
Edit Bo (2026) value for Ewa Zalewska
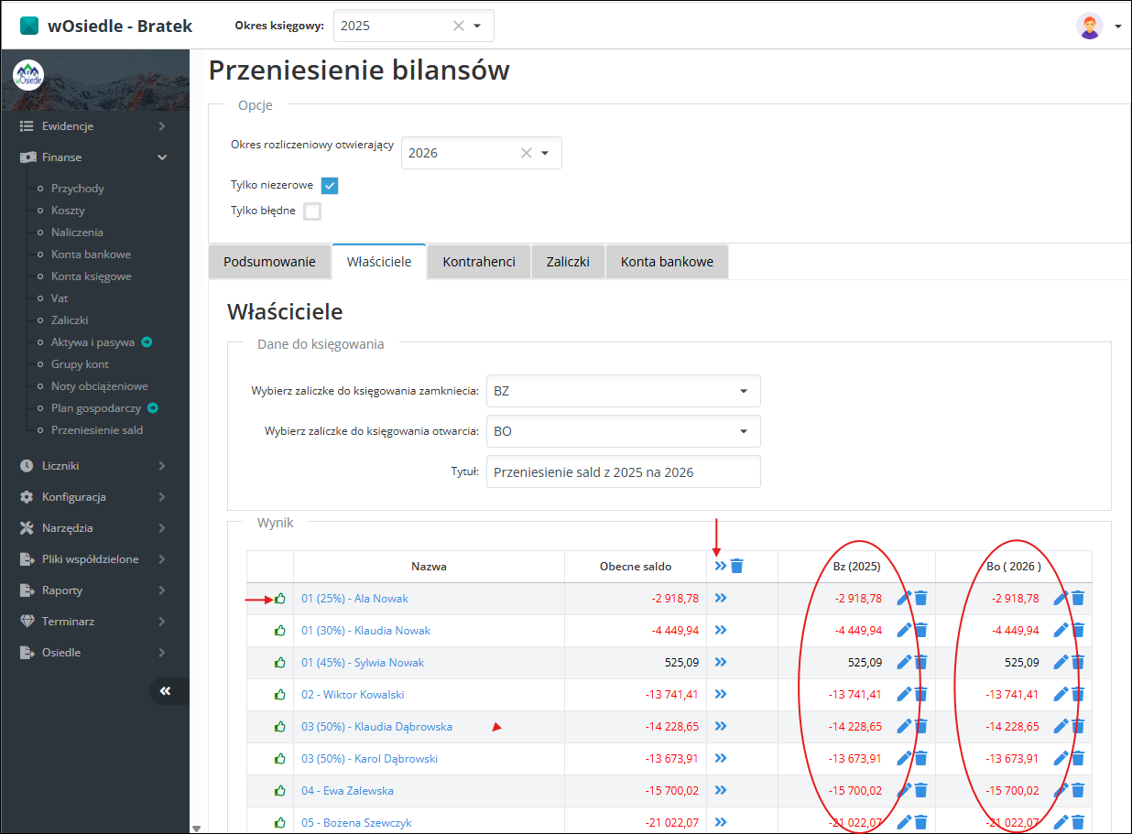[1061, 790]
